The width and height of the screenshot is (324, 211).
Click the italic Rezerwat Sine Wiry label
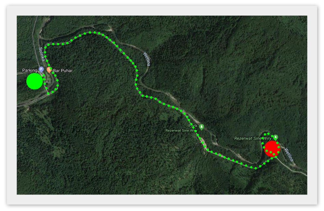(252, 138)
